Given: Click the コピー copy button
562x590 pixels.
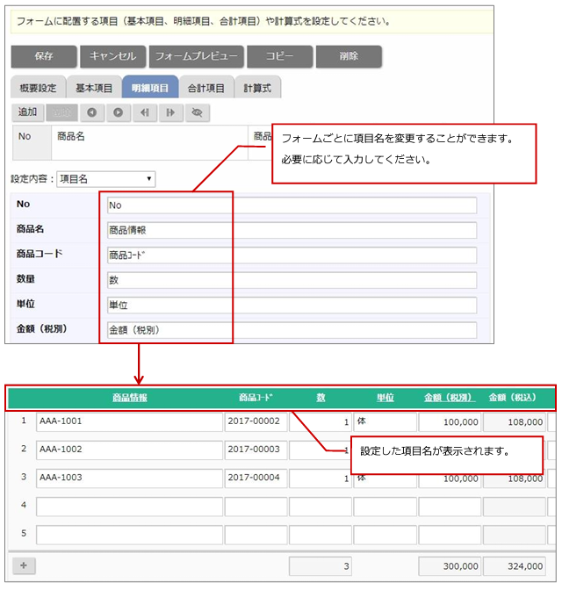Looking at the screenshot, I should click(x=279, y=56).
